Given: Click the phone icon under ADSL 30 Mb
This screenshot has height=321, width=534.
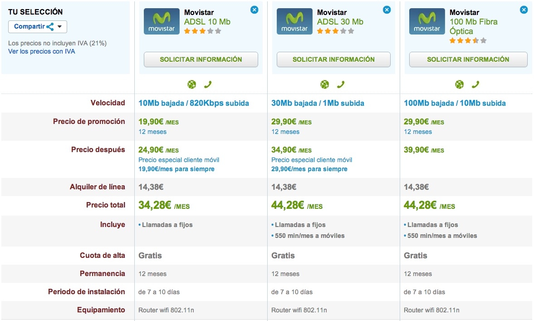Looking at the screenshot, I should pyautogui.click(x=341, y=84).
